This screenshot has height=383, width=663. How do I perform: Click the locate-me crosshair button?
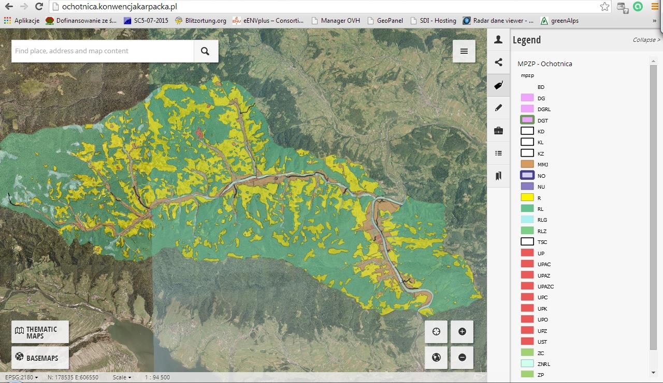[436, 332]
